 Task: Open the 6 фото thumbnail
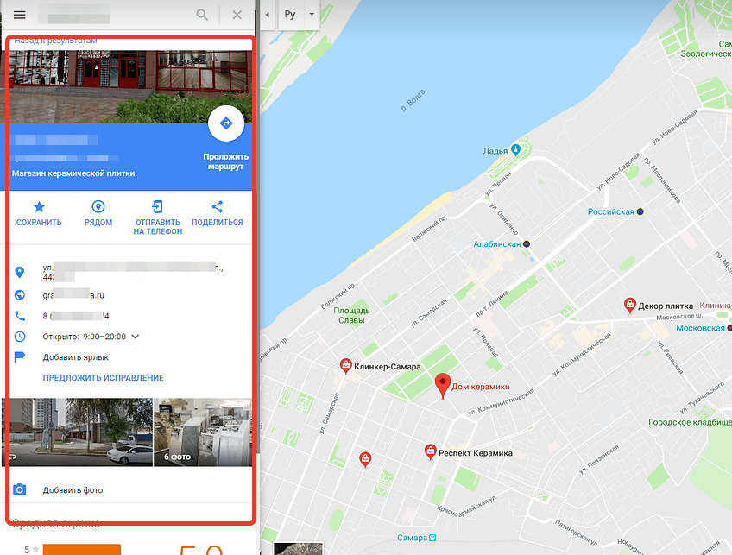tap(203, 432)
